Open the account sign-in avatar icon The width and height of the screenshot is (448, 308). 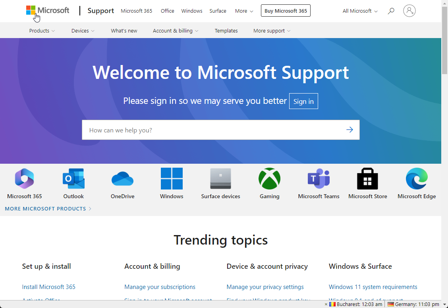coord(409,11)
